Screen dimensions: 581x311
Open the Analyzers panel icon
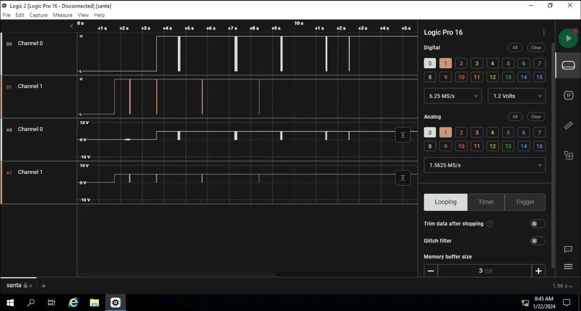[568, 95]
